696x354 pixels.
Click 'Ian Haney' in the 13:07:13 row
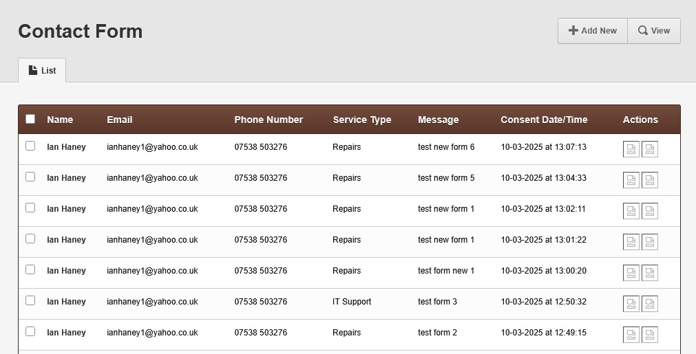coord(67,147)
